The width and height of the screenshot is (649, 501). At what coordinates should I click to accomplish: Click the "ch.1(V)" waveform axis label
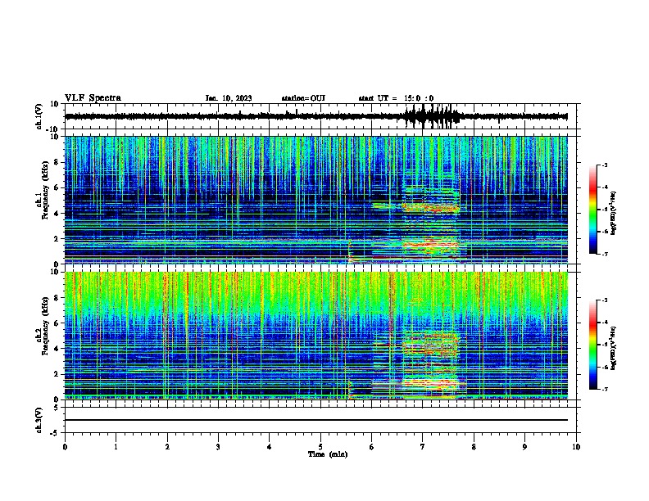tap(39, 116)
